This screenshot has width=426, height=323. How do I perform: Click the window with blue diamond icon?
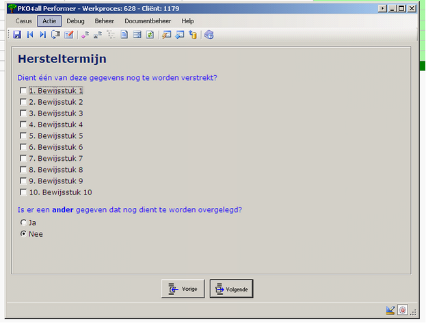(180, 35)
